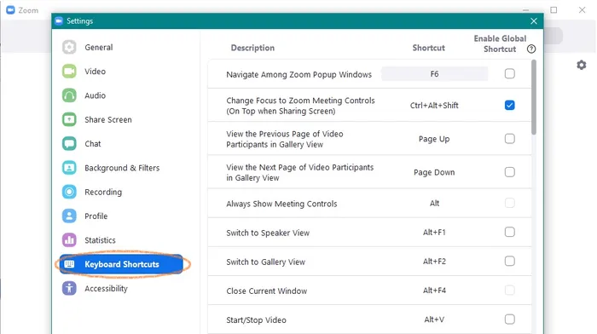Click the Enable Global Shortcut column header
This screenshot has width=597, height=334.
(x=500, y=43)
